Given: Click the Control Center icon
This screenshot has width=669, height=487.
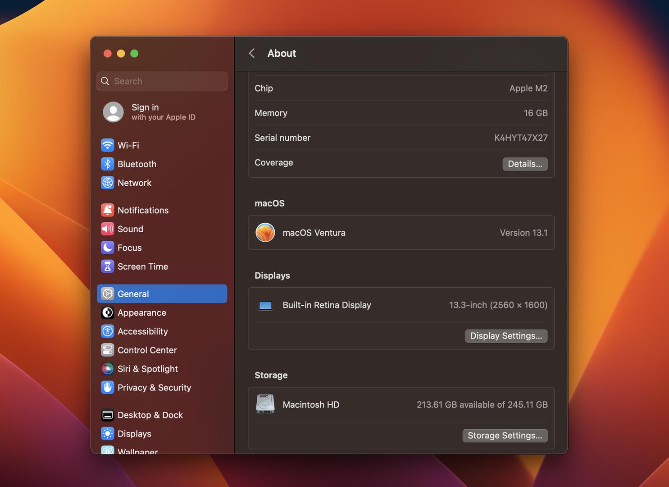Looking at the screenshot, I should (107, 350).
